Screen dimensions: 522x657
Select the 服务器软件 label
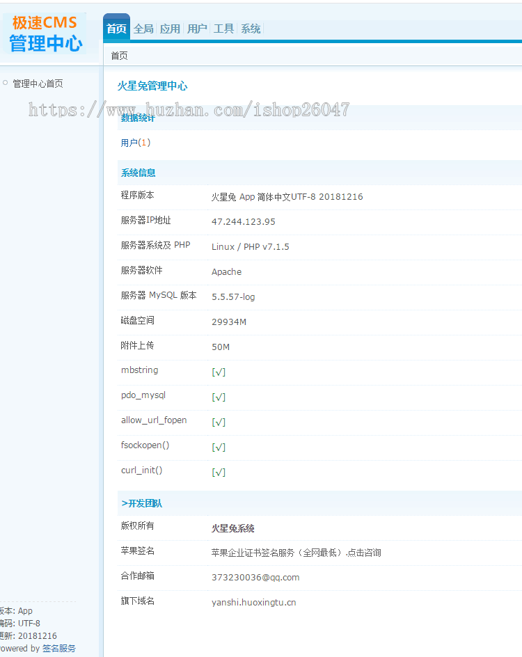point(141,270)
